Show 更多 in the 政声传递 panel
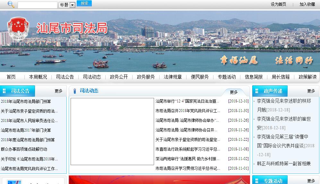Screen dimensions: 320x184 (x=311, y=91)
